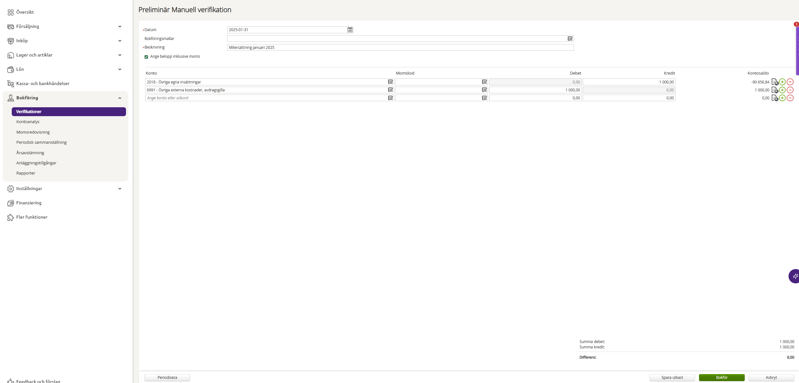This screenshot has height=383, width=799.
Task: Expand the Försäljning menu section
Action: [x=120, y=26]
